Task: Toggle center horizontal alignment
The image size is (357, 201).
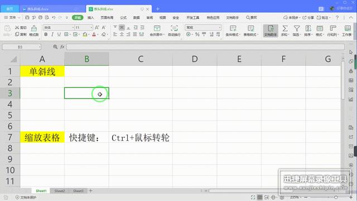Action: (x=122, y=35)
